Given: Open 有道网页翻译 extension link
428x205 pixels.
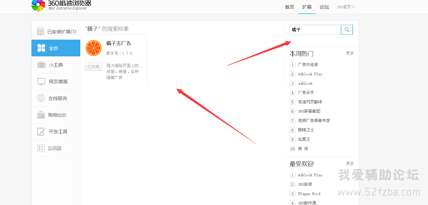Looking at the screenshot, I should tap(310, 102).
